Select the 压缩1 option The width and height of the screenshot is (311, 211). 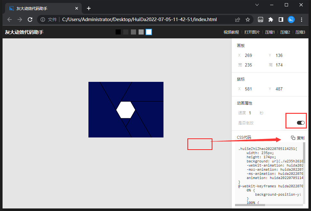click(270, 32)
